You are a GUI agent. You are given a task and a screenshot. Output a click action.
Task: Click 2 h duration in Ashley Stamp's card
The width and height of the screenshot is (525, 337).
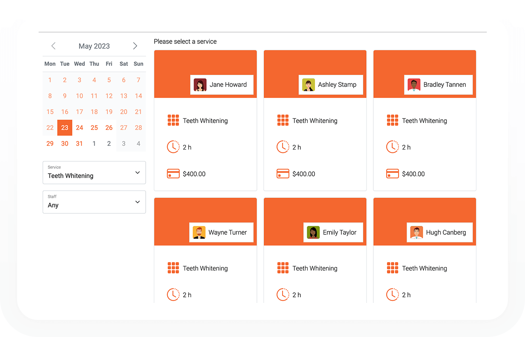point(297,147)
